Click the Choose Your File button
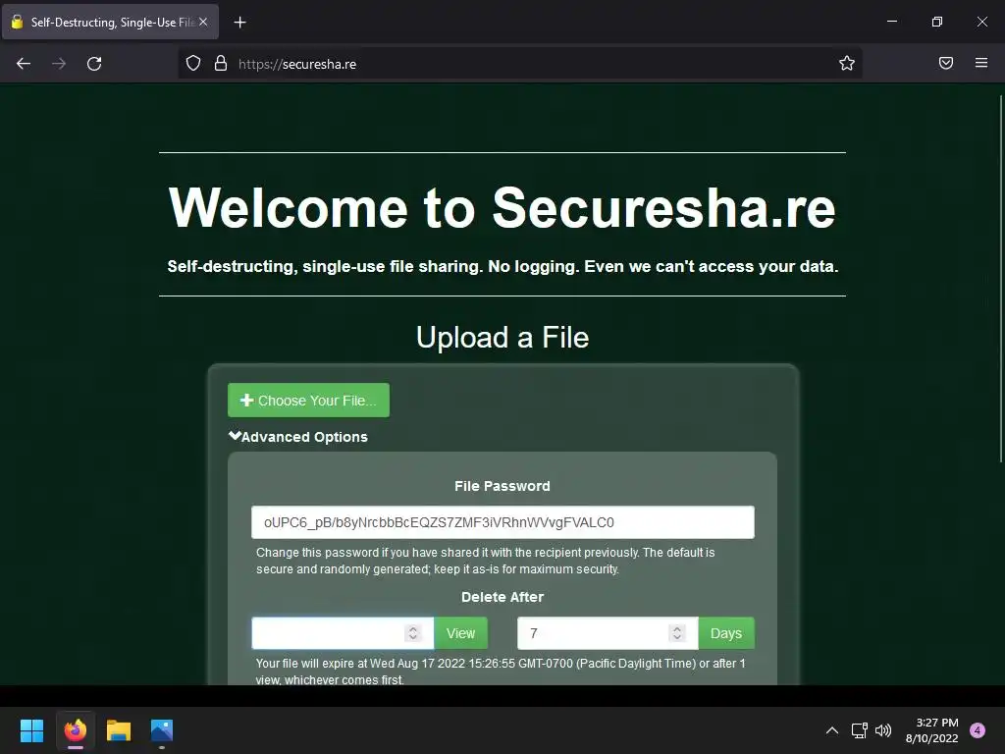 (308, 401)
